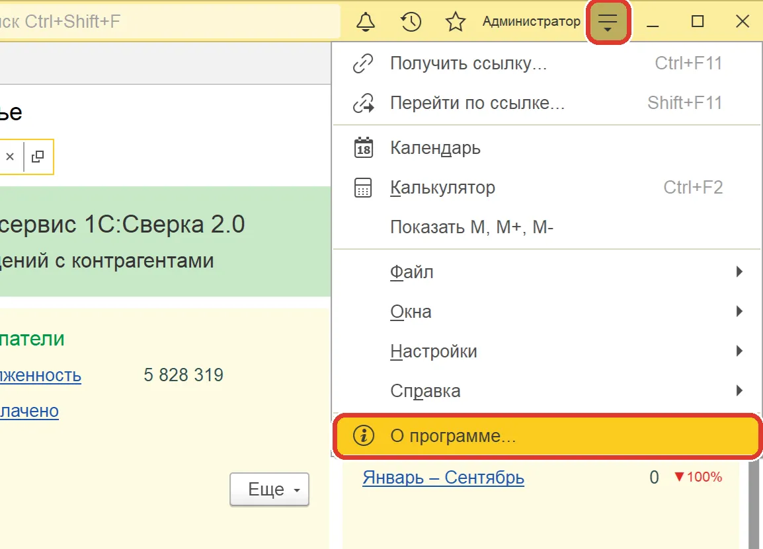
Task: Click the info icon beside О программе
Action: (x=364, y=436)
